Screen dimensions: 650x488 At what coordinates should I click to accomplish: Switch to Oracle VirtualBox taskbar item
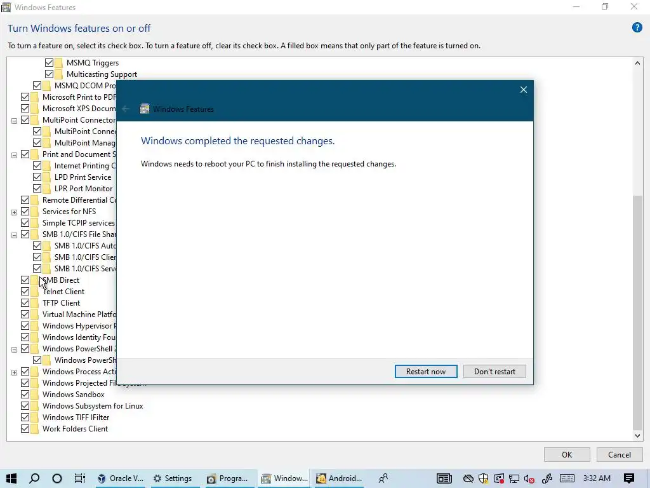pos(120,478)
